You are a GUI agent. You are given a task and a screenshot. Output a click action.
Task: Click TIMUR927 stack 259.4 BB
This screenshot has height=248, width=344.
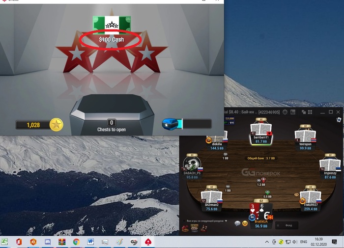tap(311, 209)
